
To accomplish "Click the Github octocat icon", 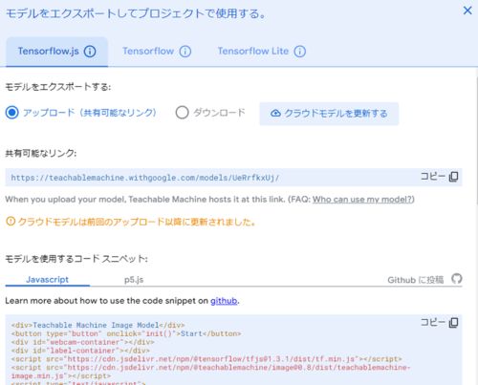I will 457,279.
